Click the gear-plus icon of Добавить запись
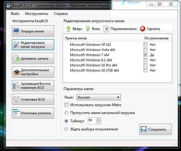Screen dimensions: 181x151 coord(16,59)
